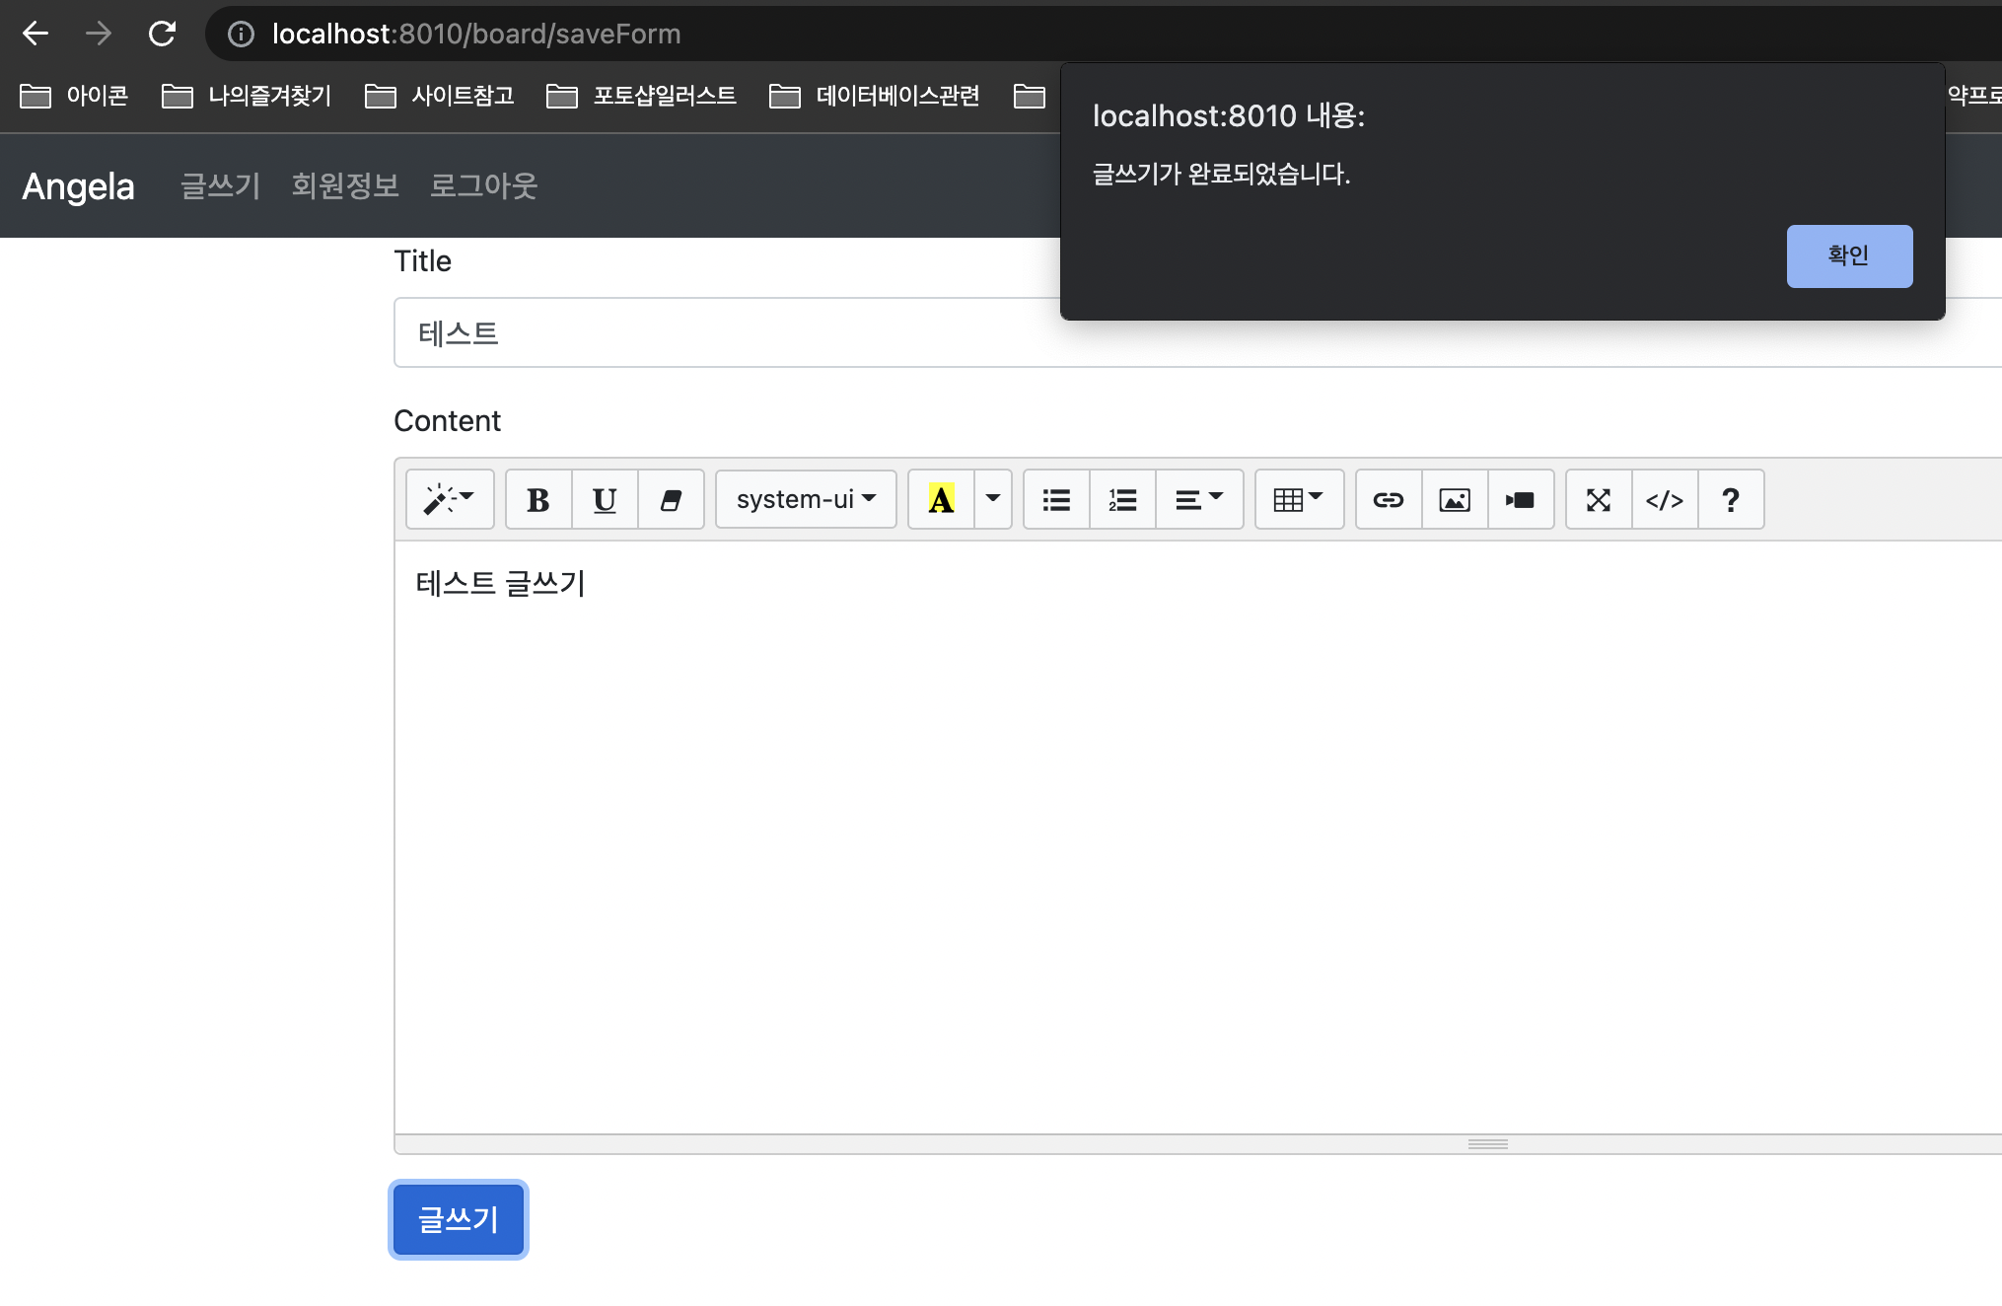This screenshot has height=1306, width=2002.
Task: Open the table insert dropdown
Action: tap(1299, 499)
